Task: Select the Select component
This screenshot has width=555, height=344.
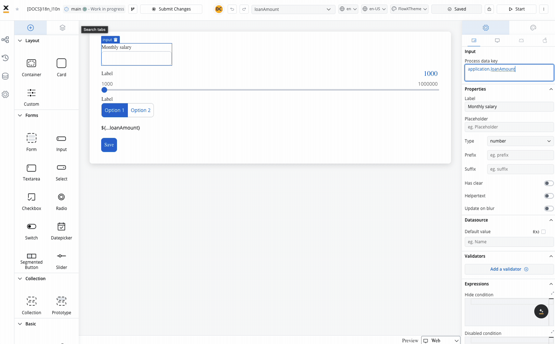Action: click(x=61, y=172)
